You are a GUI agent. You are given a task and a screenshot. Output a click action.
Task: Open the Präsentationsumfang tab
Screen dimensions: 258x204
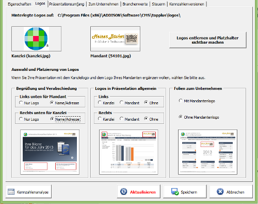tap(67, 4)
